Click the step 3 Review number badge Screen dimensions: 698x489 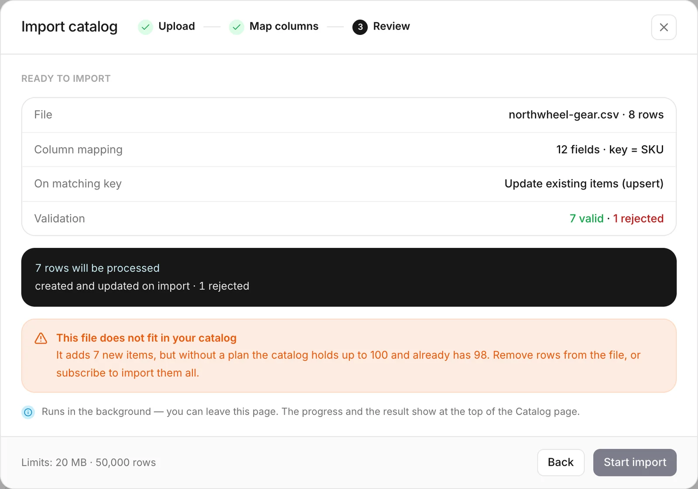point(360,27)
